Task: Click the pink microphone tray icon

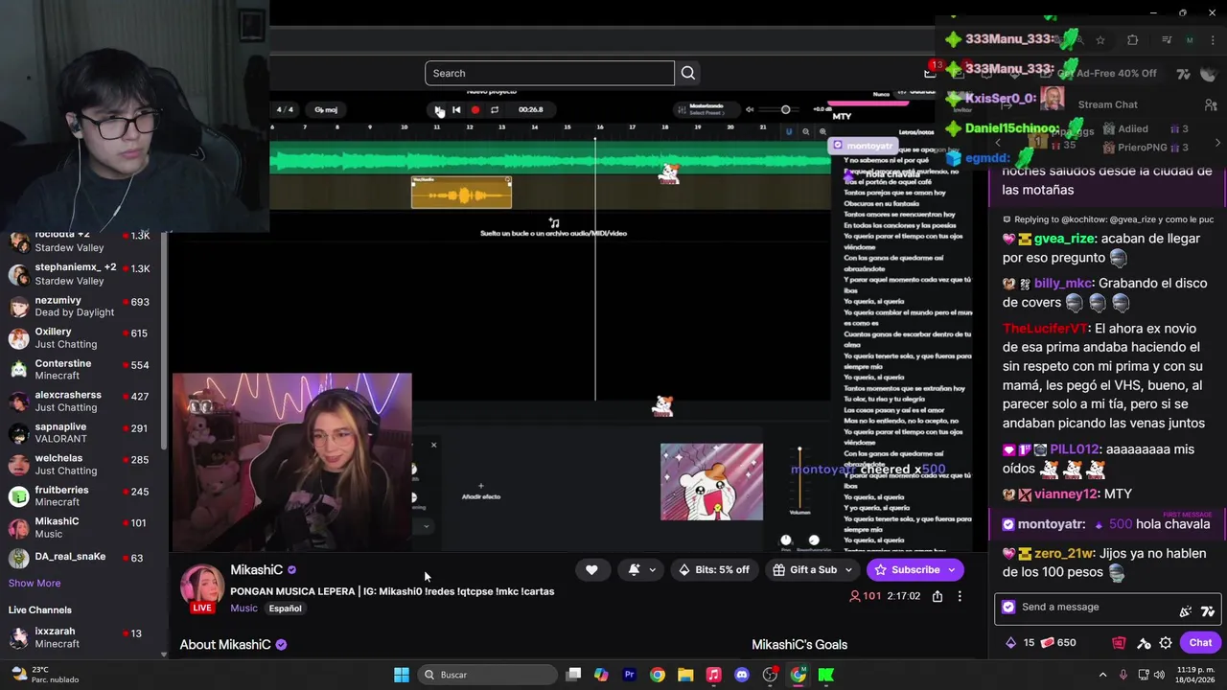Action: click(x=1123, y=675)
